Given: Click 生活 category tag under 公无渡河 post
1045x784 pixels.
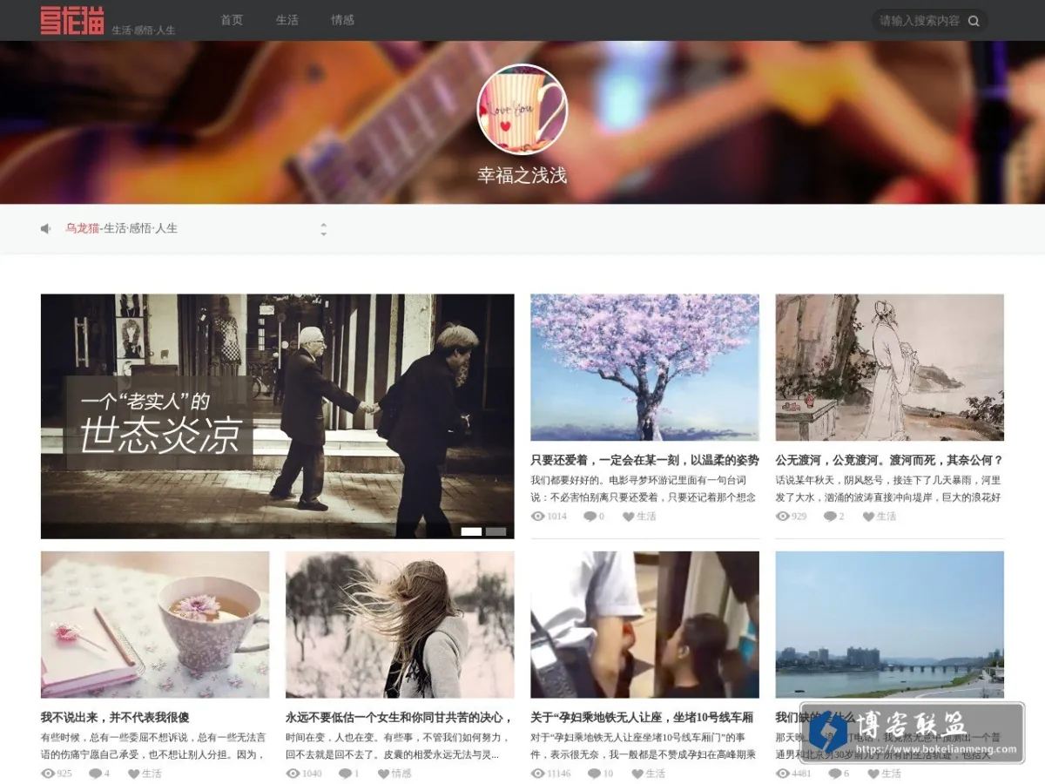Looking at the screenshot, I should point(887,517).
